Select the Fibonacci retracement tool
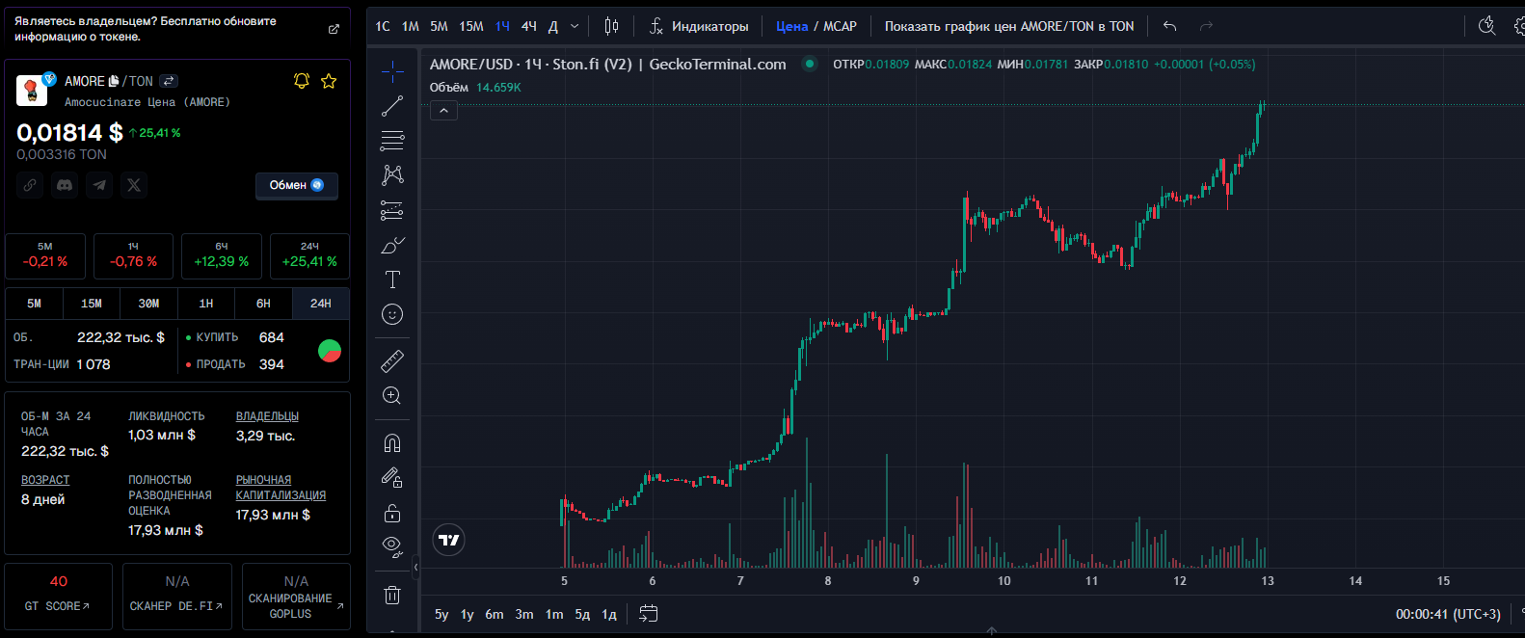Viewport: 1525px width, 638px height. 392,141
